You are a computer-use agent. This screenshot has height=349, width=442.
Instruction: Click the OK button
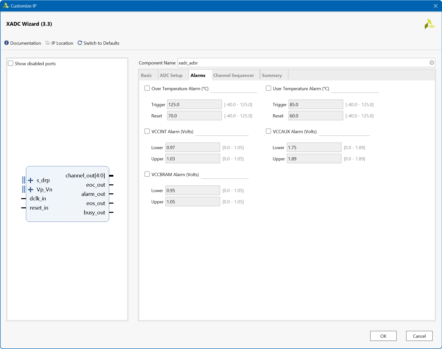383,336
